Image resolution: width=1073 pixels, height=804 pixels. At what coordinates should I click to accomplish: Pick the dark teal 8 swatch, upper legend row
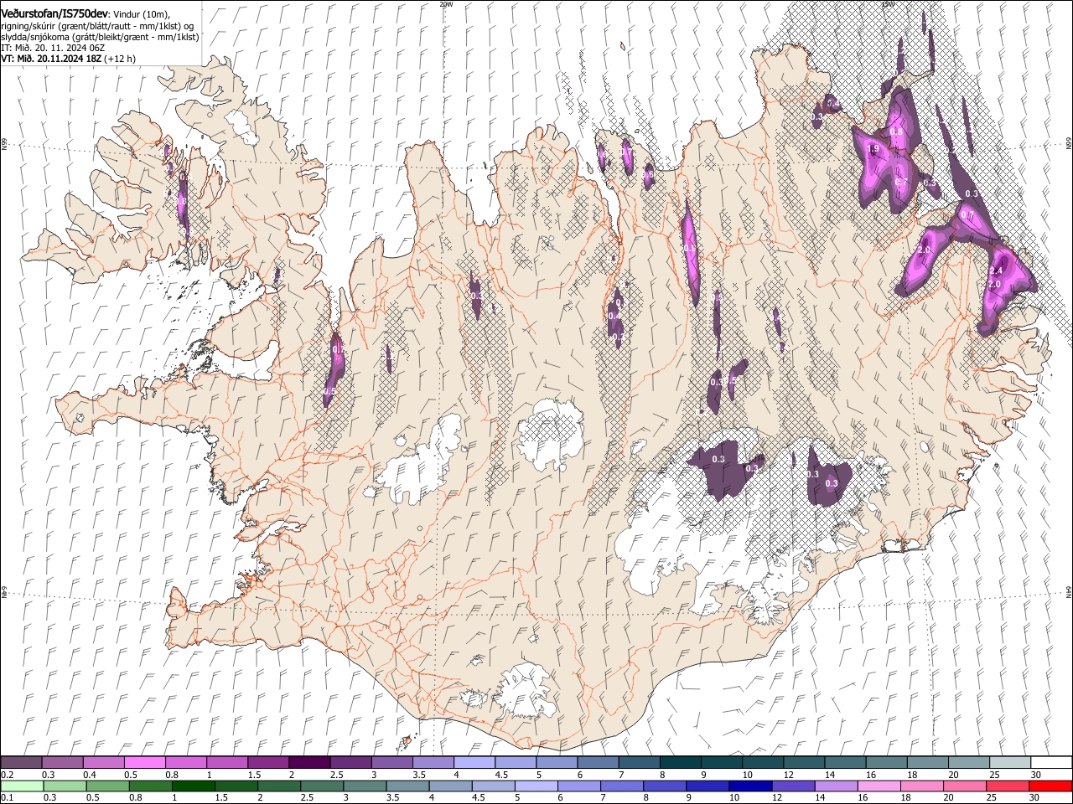pyautogui.click(x=680, y=762)
